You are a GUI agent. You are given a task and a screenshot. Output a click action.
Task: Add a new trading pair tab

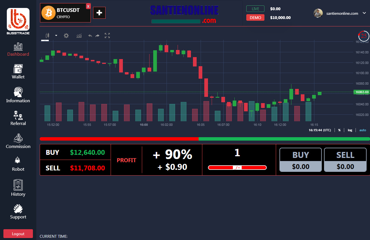pyautogui.click(x=99, y=13)
